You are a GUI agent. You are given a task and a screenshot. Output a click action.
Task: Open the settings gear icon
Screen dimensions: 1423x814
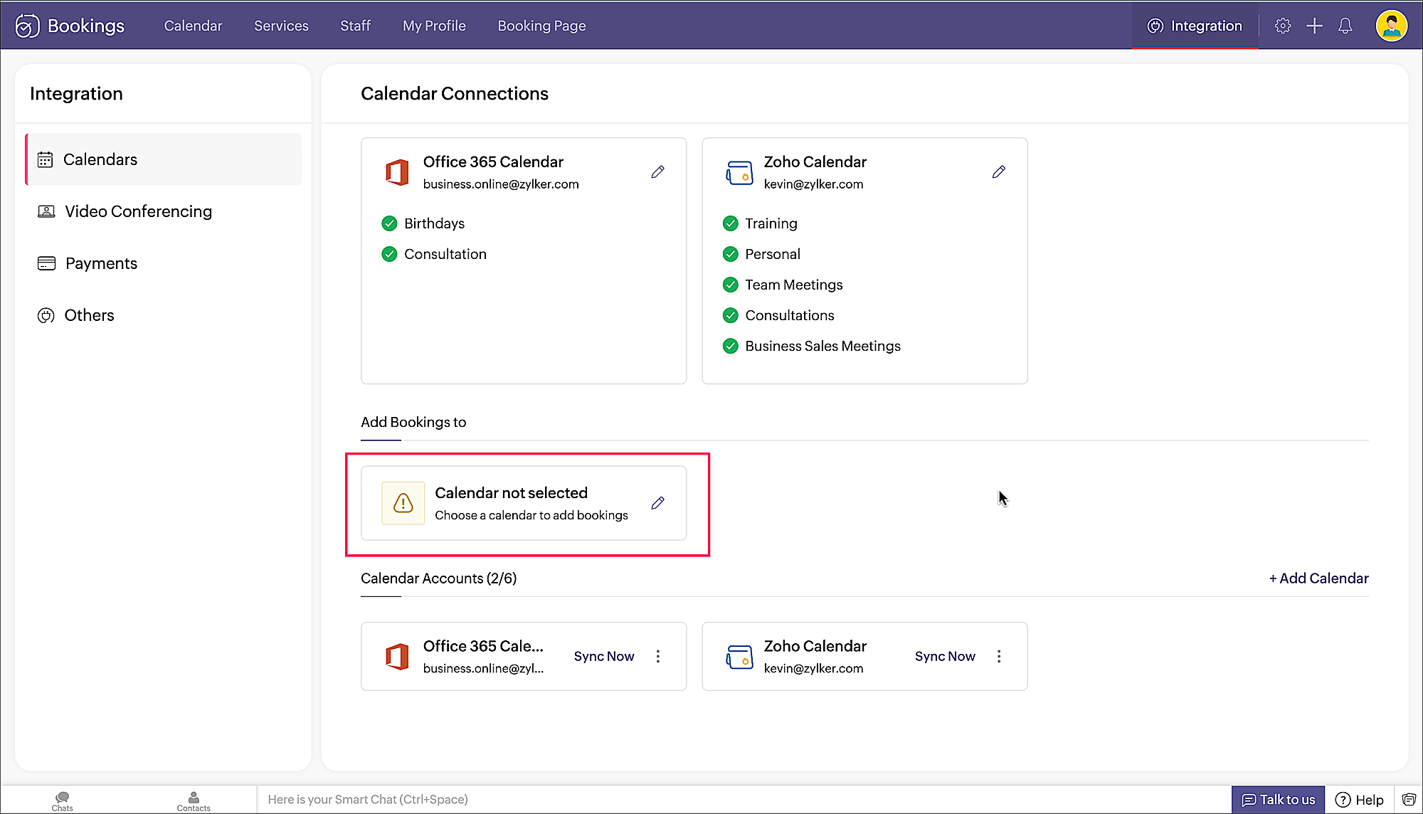1283,26
